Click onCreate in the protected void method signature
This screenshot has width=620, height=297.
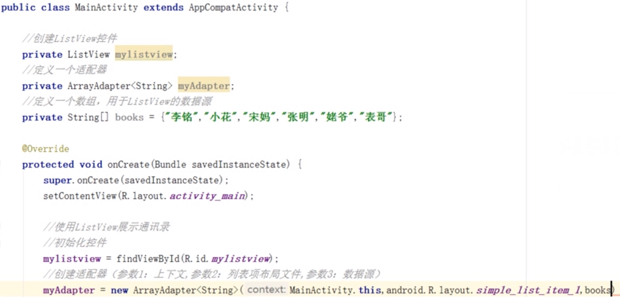point(129,165)
